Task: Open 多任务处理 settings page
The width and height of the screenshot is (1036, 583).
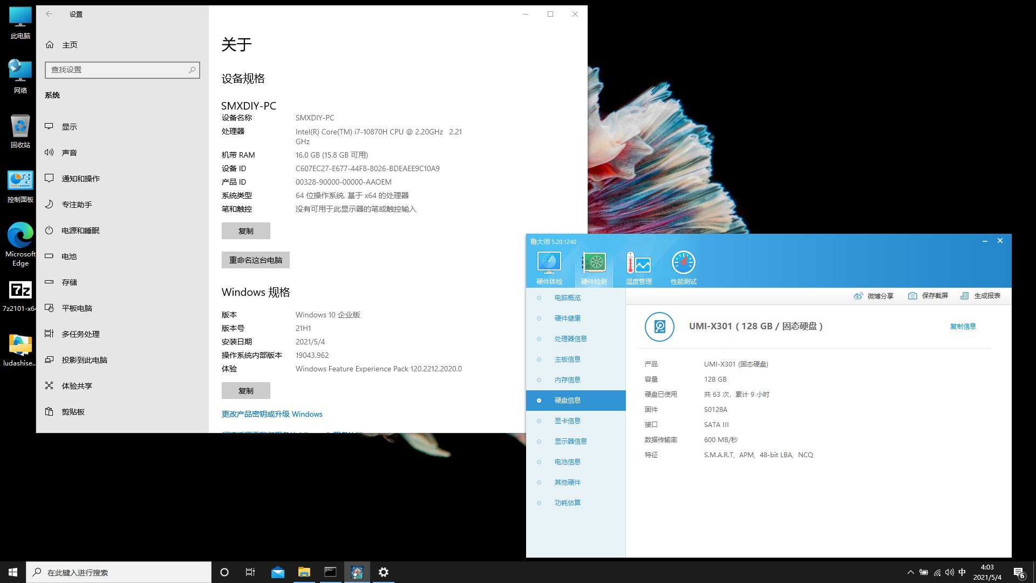Action: click(x=122, y=334)
